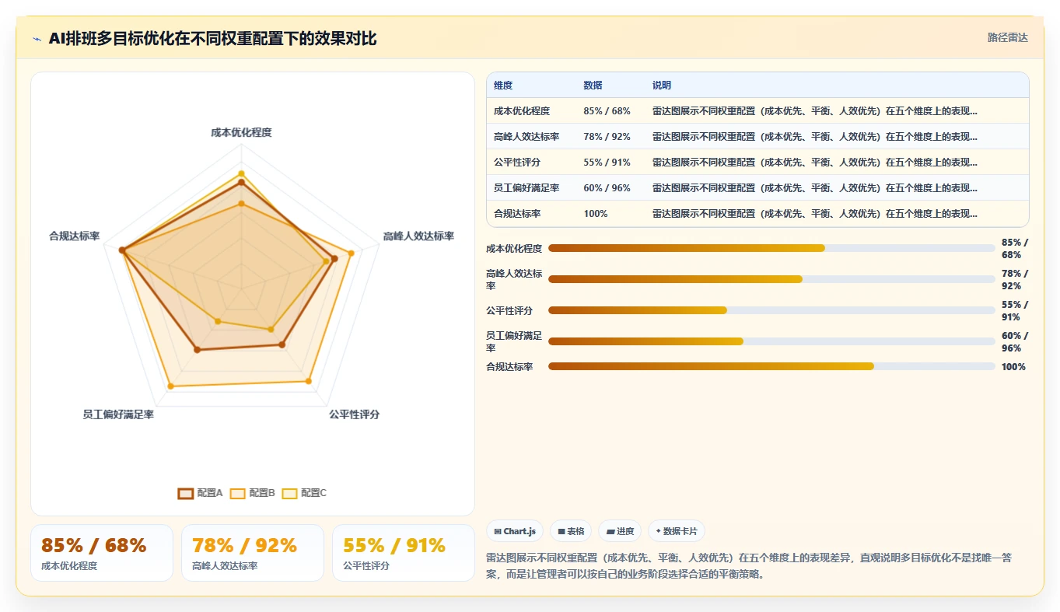Click the 55% / 91% table data cell

[x=607, y=163]
